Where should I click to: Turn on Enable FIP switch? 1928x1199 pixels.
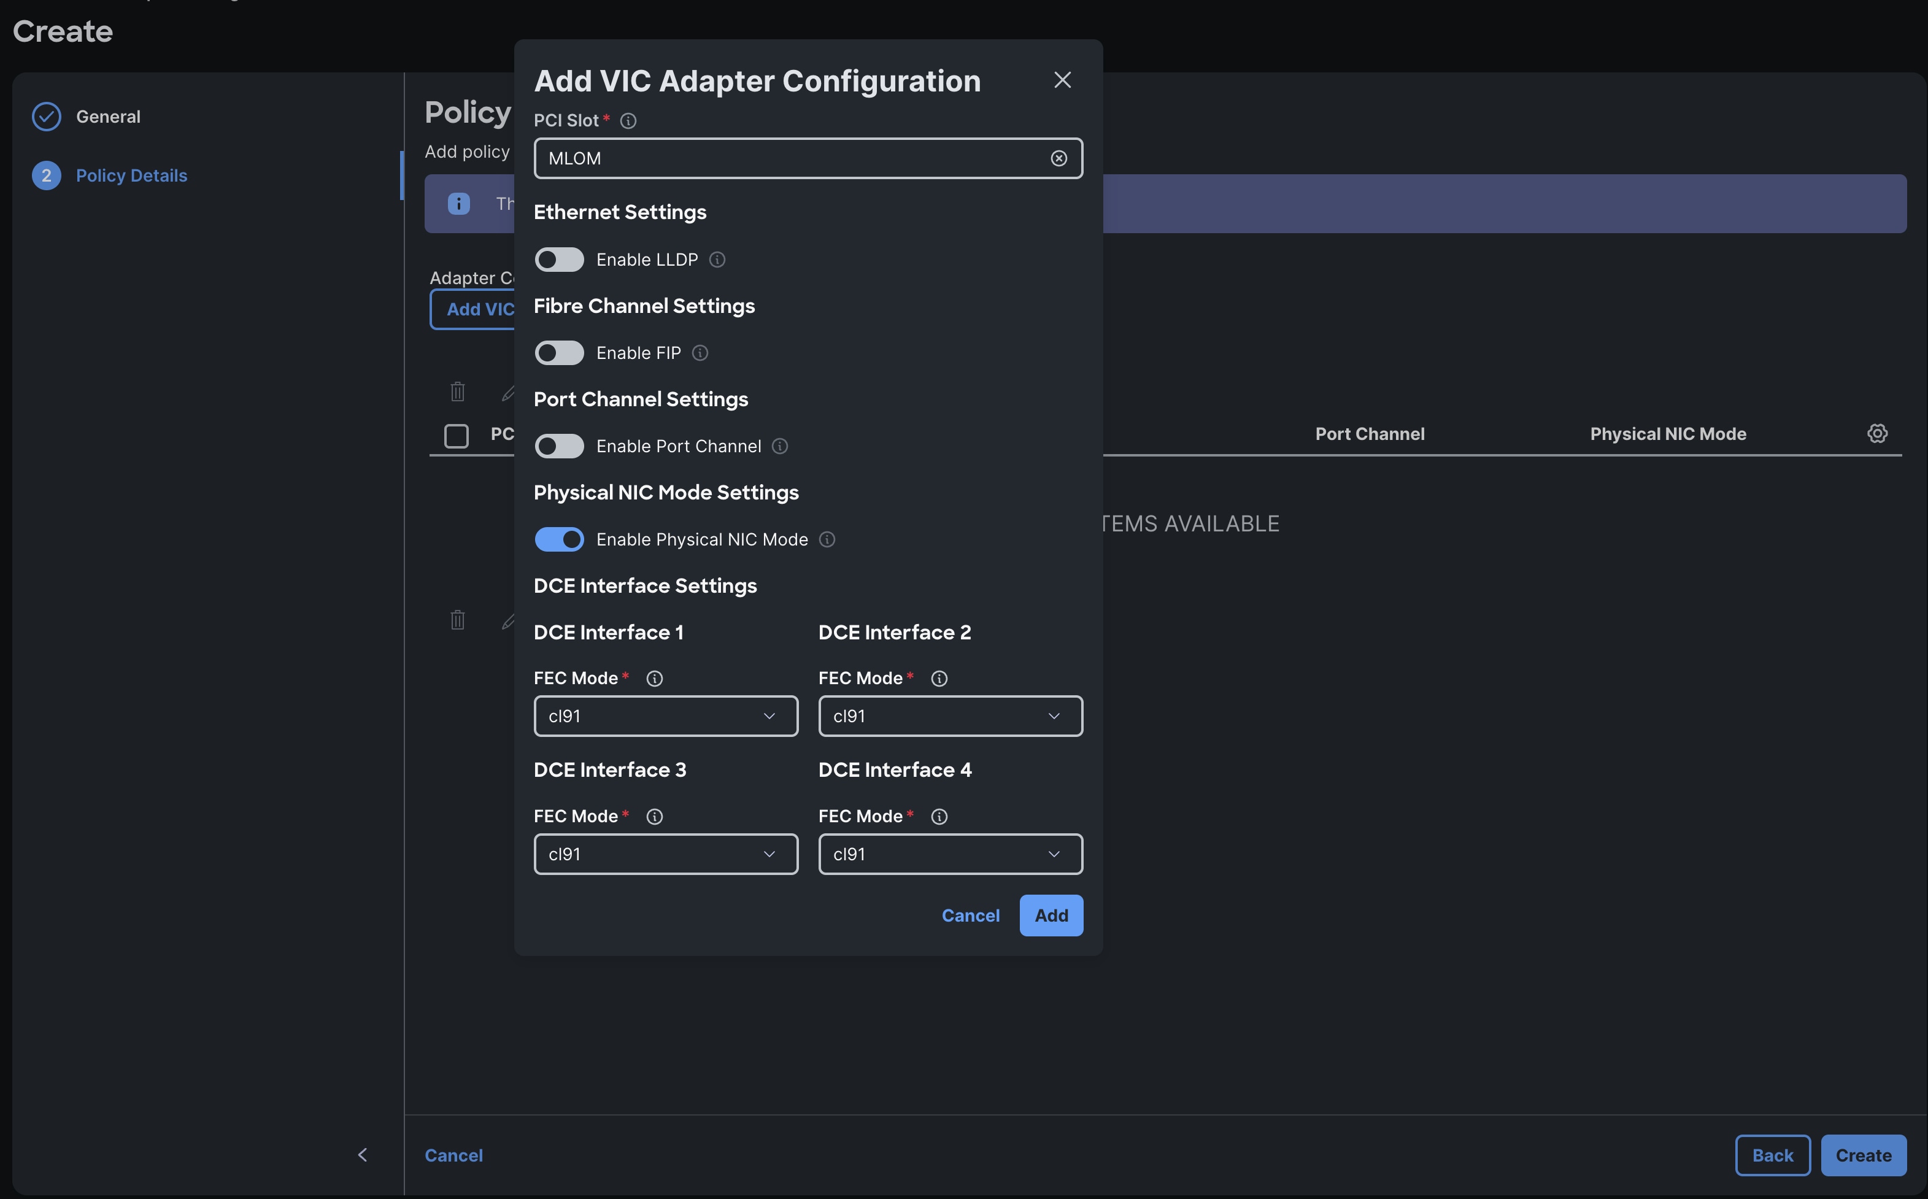click(559, 353)
